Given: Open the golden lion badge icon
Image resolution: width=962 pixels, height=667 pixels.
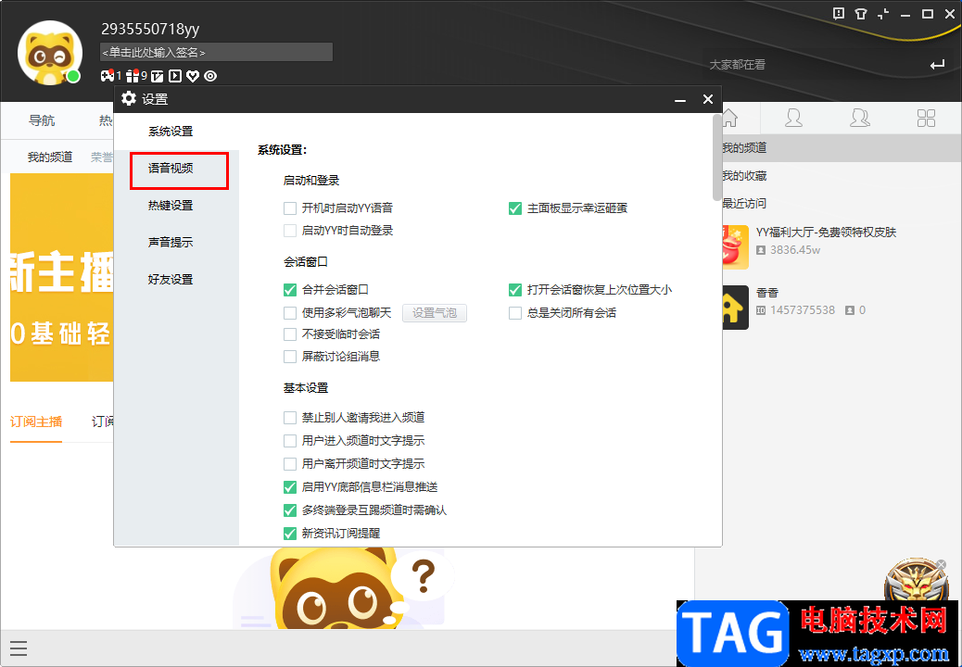Looking at the screenshot, I should [x=917, y=581].
